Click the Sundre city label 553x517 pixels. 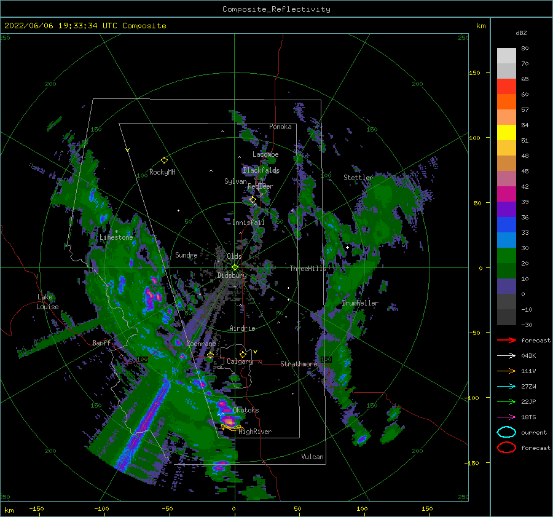(186, 255)
